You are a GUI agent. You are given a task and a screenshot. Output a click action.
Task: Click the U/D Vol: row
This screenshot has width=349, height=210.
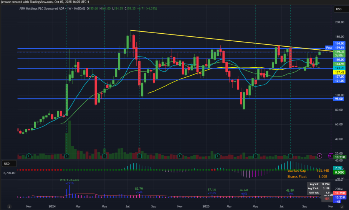319,192
